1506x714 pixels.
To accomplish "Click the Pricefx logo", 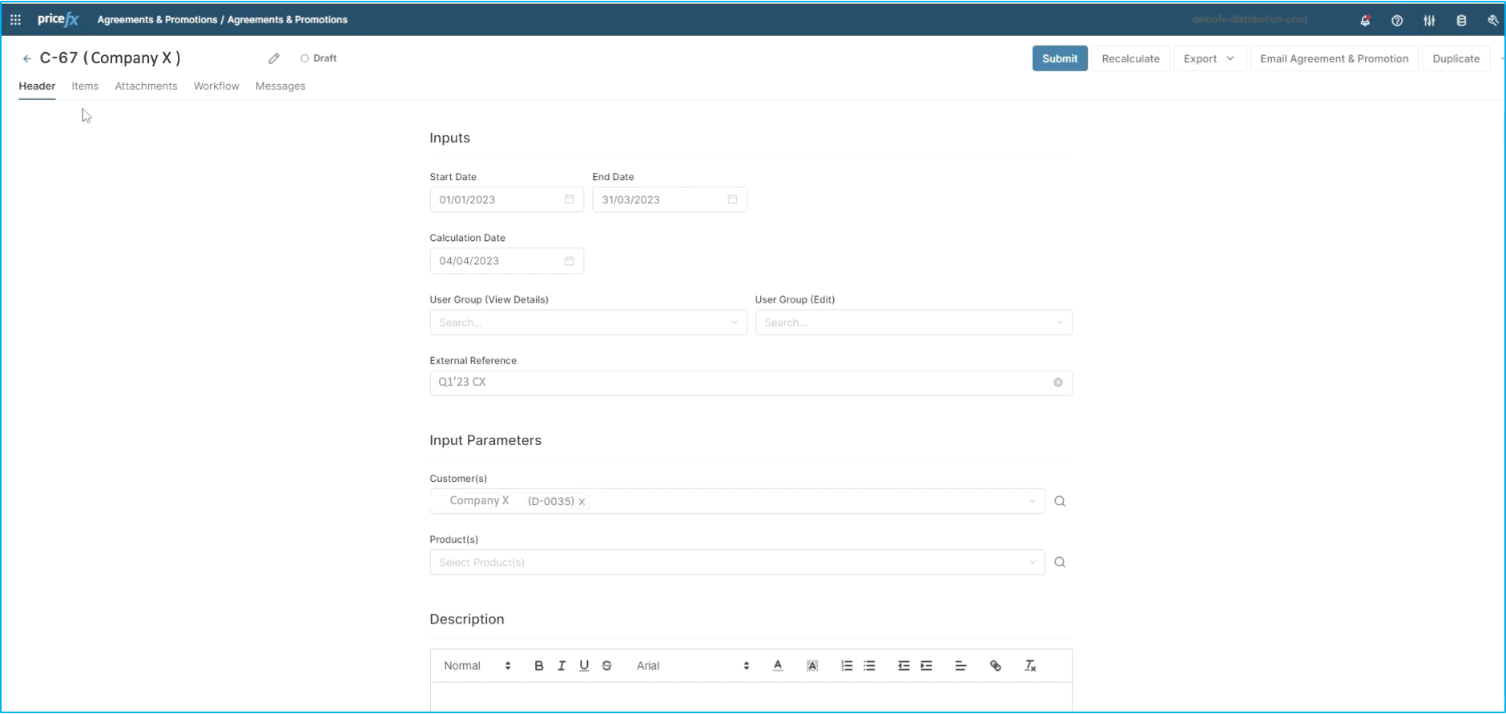I will [58, 19].
